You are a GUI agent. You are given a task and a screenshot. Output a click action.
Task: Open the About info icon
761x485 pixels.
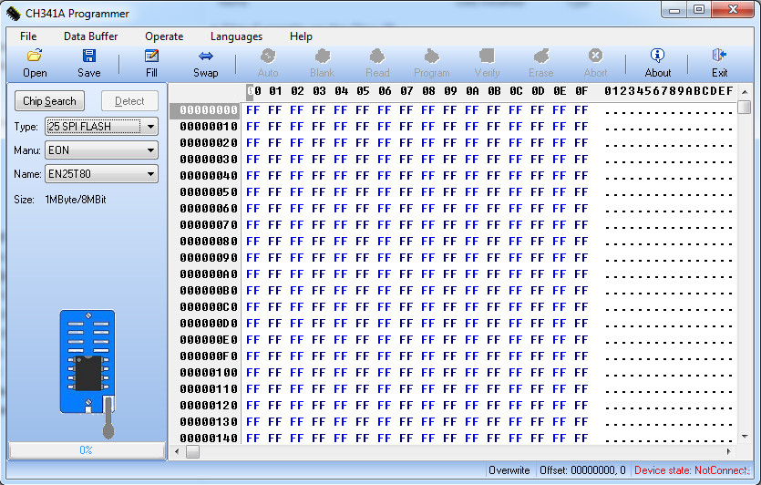pyautogui.click(x=658, y=56)
